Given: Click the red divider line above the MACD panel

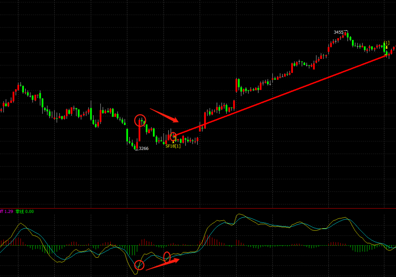Looking at the screenshot, I should coord(198,209).
